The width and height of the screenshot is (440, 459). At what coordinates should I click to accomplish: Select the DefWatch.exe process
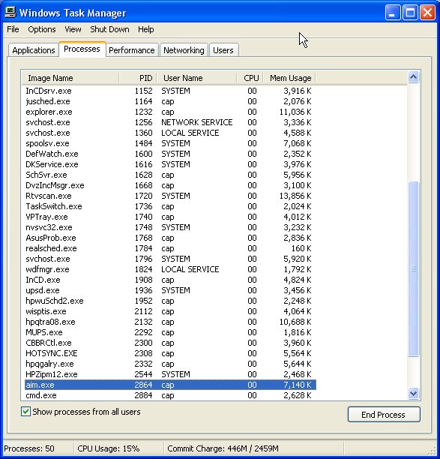click(x=170, y=154)
